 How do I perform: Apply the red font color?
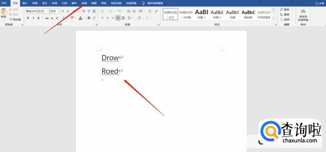coord(80,18)
